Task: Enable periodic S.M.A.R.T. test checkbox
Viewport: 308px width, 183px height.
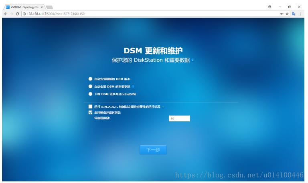Action: tap(90, 107)
